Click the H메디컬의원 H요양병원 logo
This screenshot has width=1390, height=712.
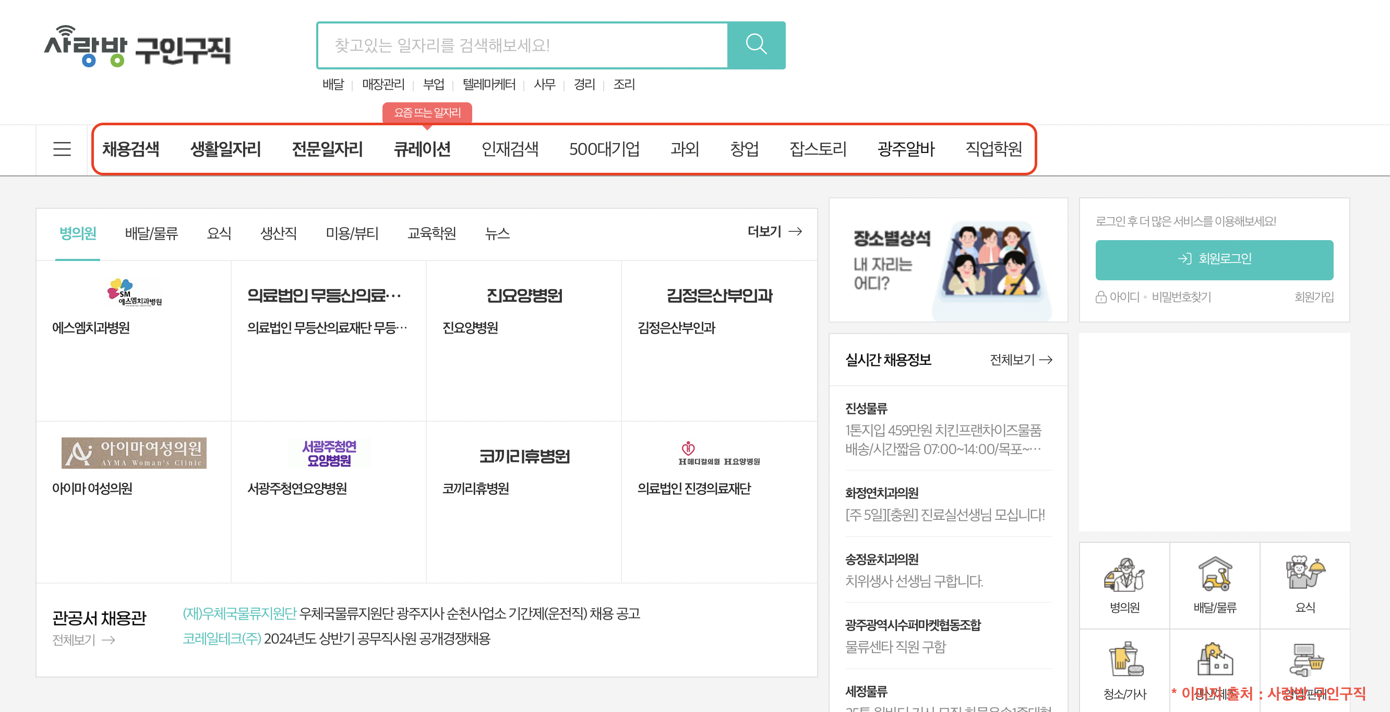click(x=720, y=454)
